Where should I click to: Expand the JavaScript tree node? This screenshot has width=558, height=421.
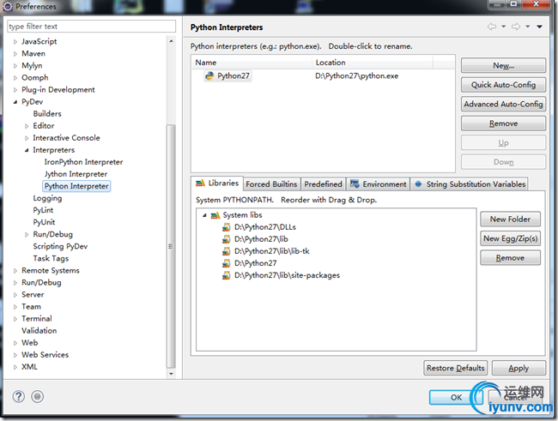click(x=15, y=42)
